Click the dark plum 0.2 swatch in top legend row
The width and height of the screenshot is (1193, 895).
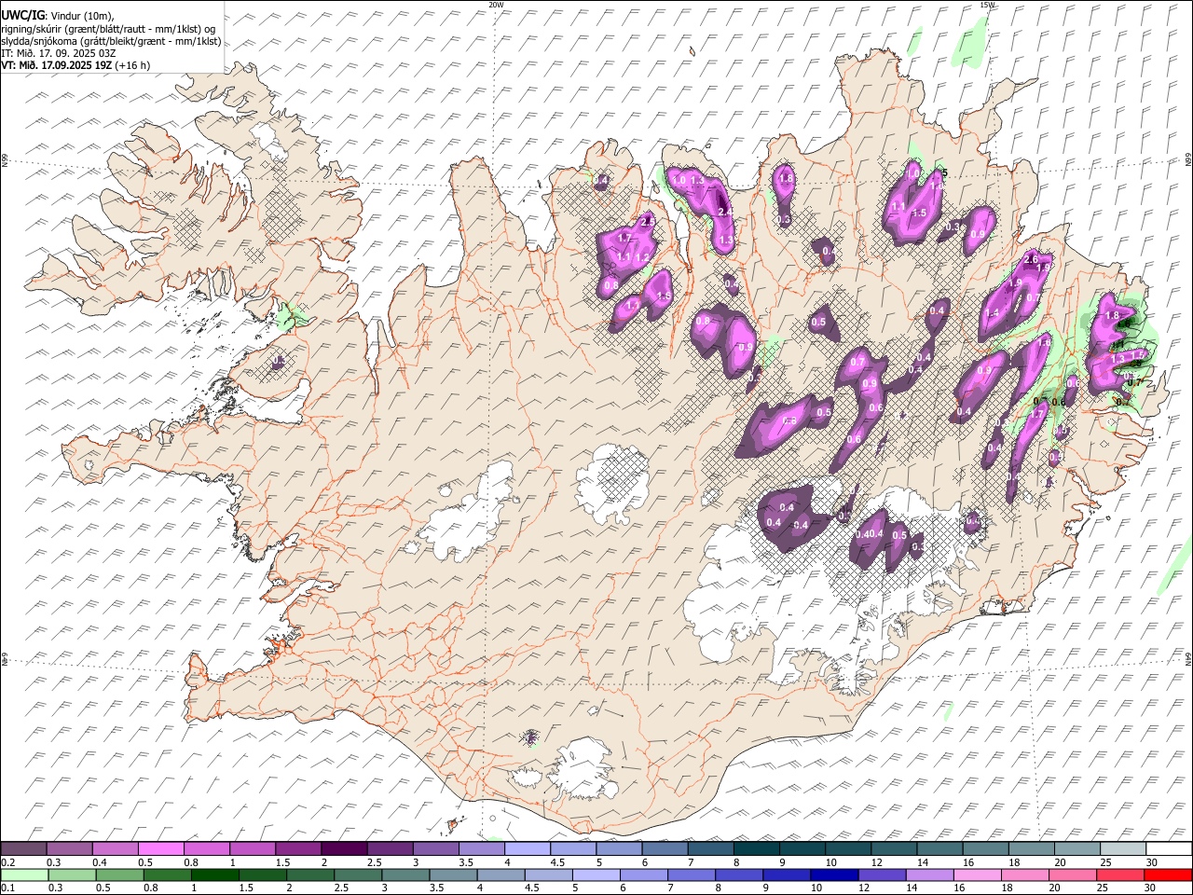(x=23, y=848)
